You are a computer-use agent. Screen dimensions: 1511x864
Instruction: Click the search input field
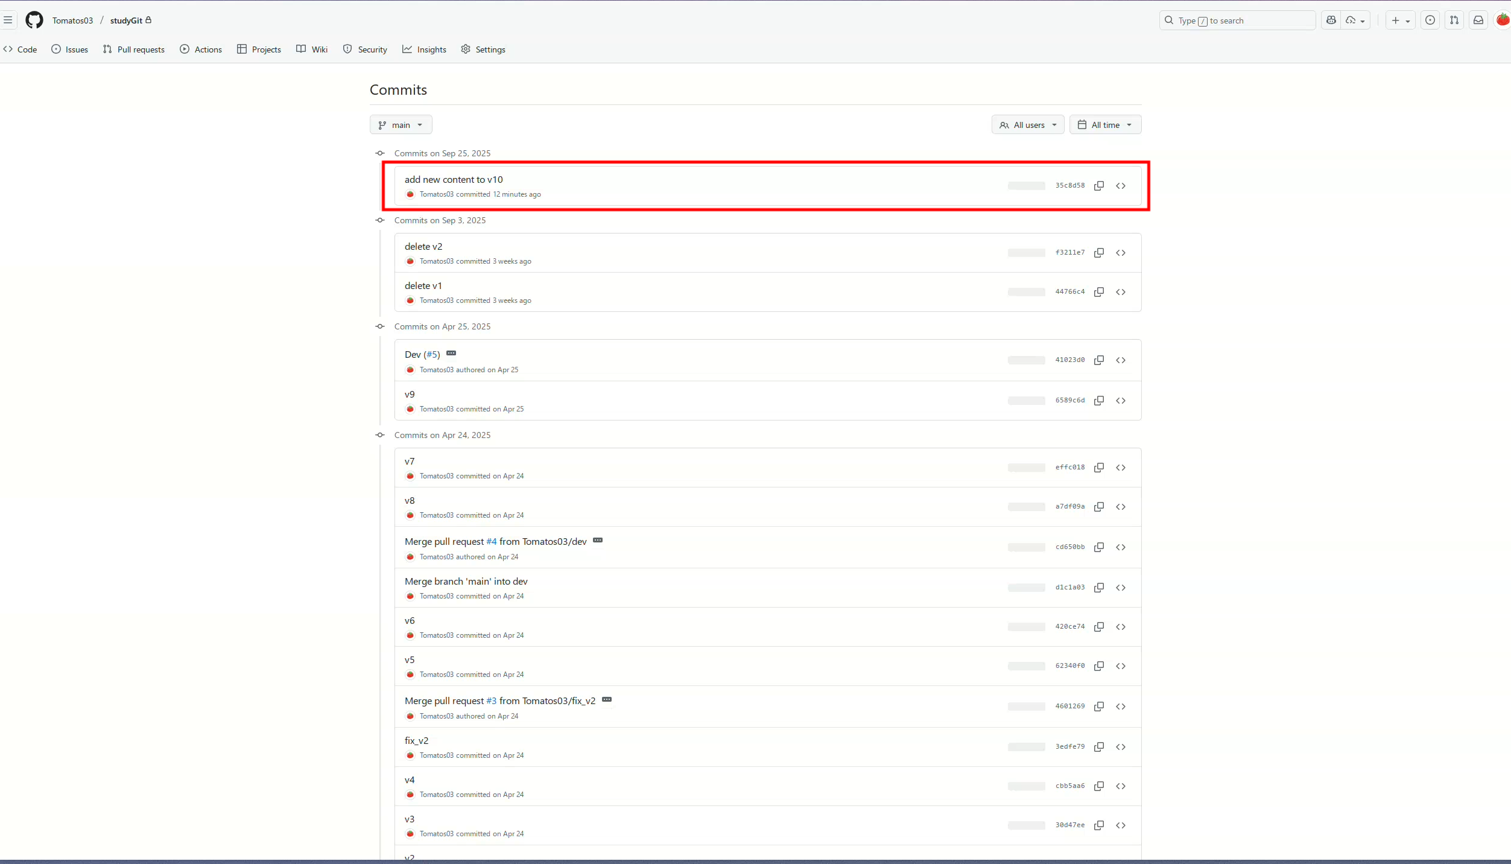click(x=1237, y=21)
